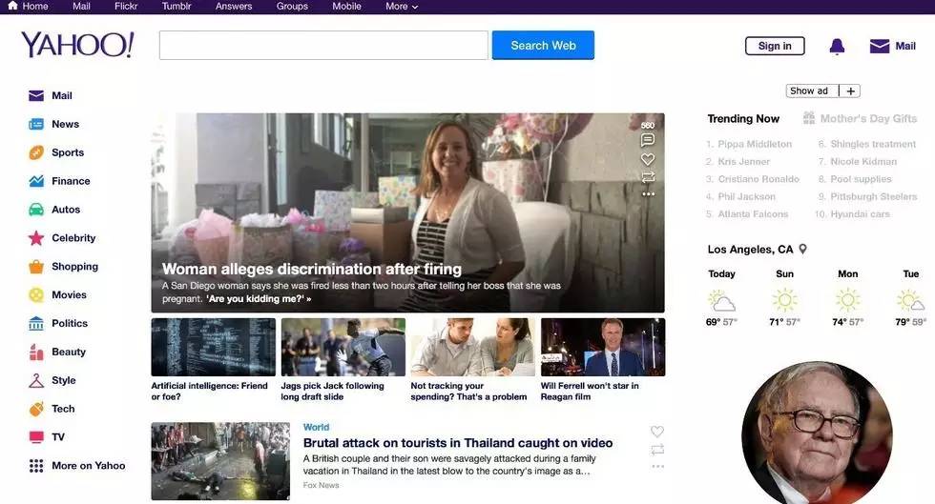Open the World category link
This screenshot has width=935, height=504.
[x=316, y=427]
